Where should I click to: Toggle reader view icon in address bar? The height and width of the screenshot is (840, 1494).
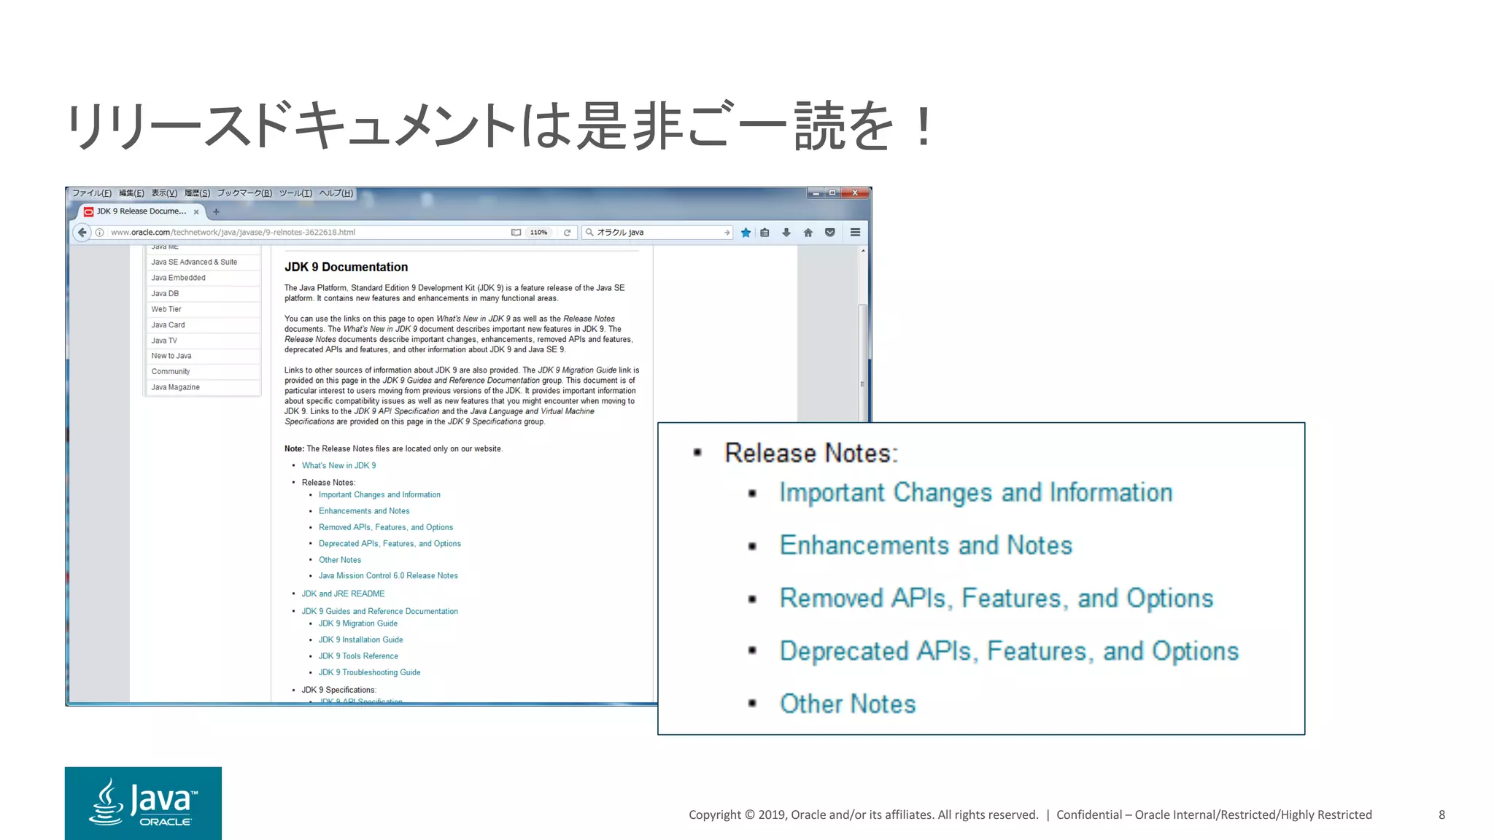tap(516, 233)
